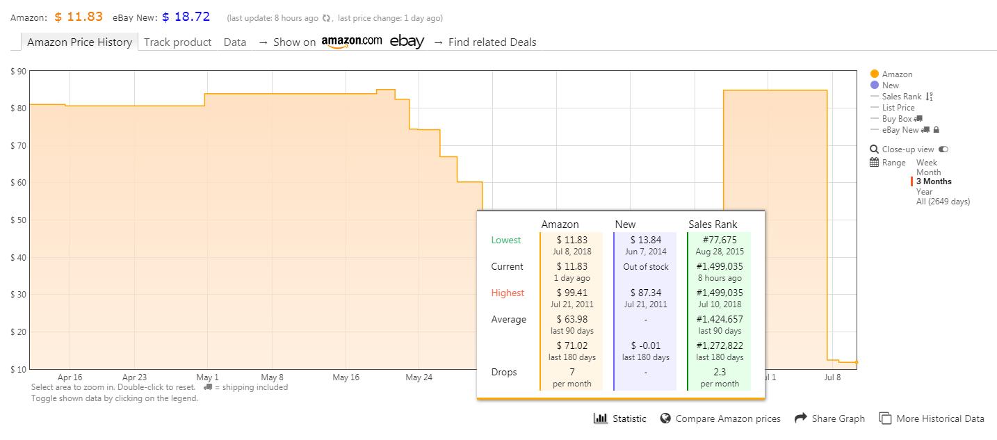Click the "Show on" text
The width and height of the screenshot is (997, 440).
click(294, 42)
